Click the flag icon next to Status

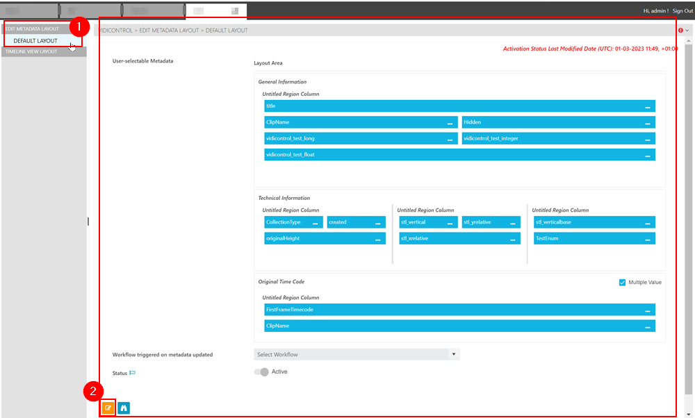(x=132, y=373)
